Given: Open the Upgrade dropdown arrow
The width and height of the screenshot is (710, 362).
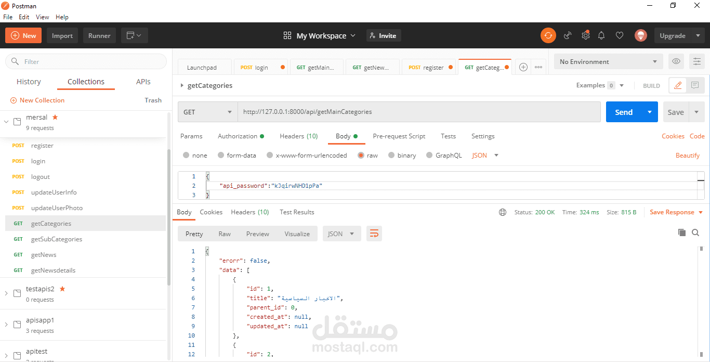Looking at the screenshot, I should coord(698,35).
